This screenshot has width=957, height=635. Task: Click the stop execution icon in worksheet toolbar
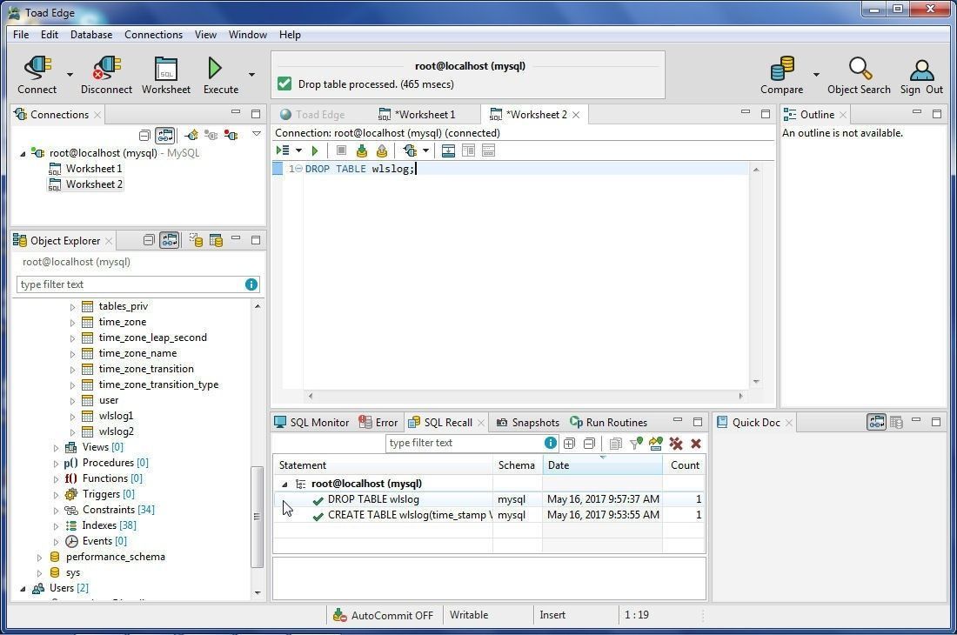pos(341,150)
